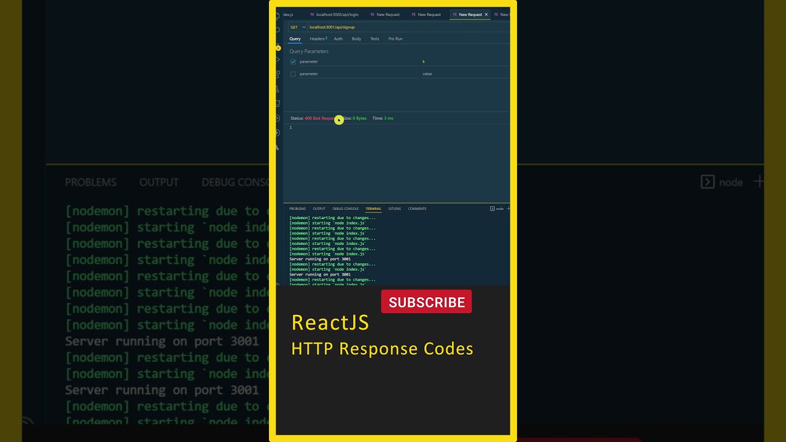Image resolution: width=786 pixels, height=442 pixels.
Task: Click the request URL field localhost:3001/api/signup
Action: 408,27
